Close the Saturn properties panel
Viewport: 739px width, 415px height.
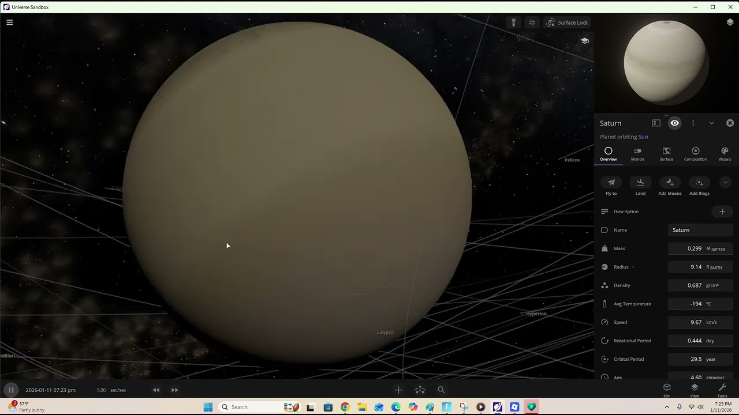[730, 123]
